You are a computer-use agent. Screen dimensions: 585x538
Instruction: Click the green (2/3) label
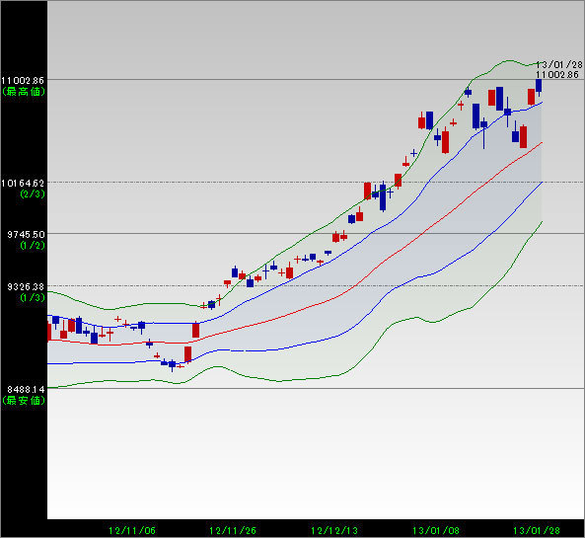[33, 193]
